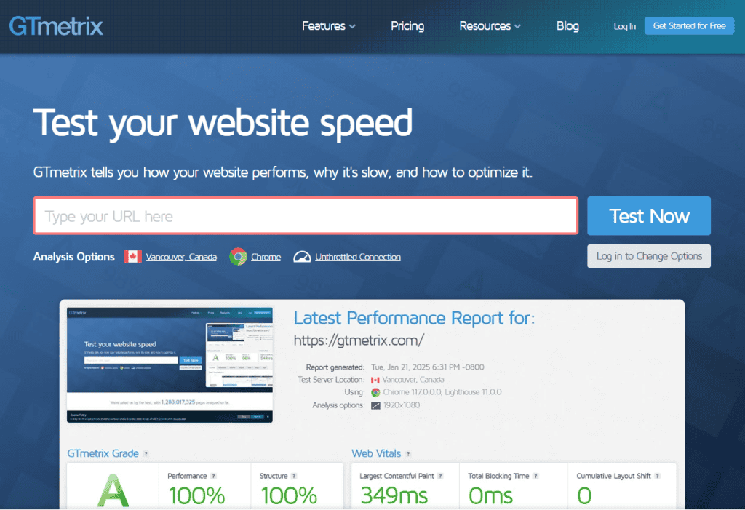
Task: Click the https://gtmetrix.com/ report URL
Action: pos(359,340)
